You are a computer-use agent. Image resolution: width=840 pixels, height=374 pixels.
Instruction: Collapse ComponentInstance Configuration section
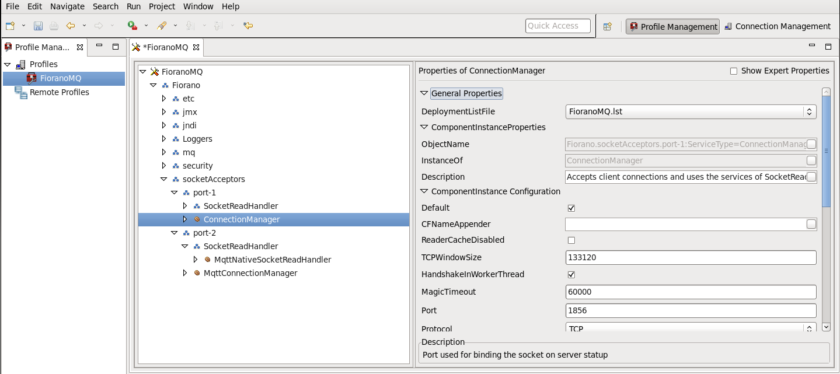coord(424,191)
